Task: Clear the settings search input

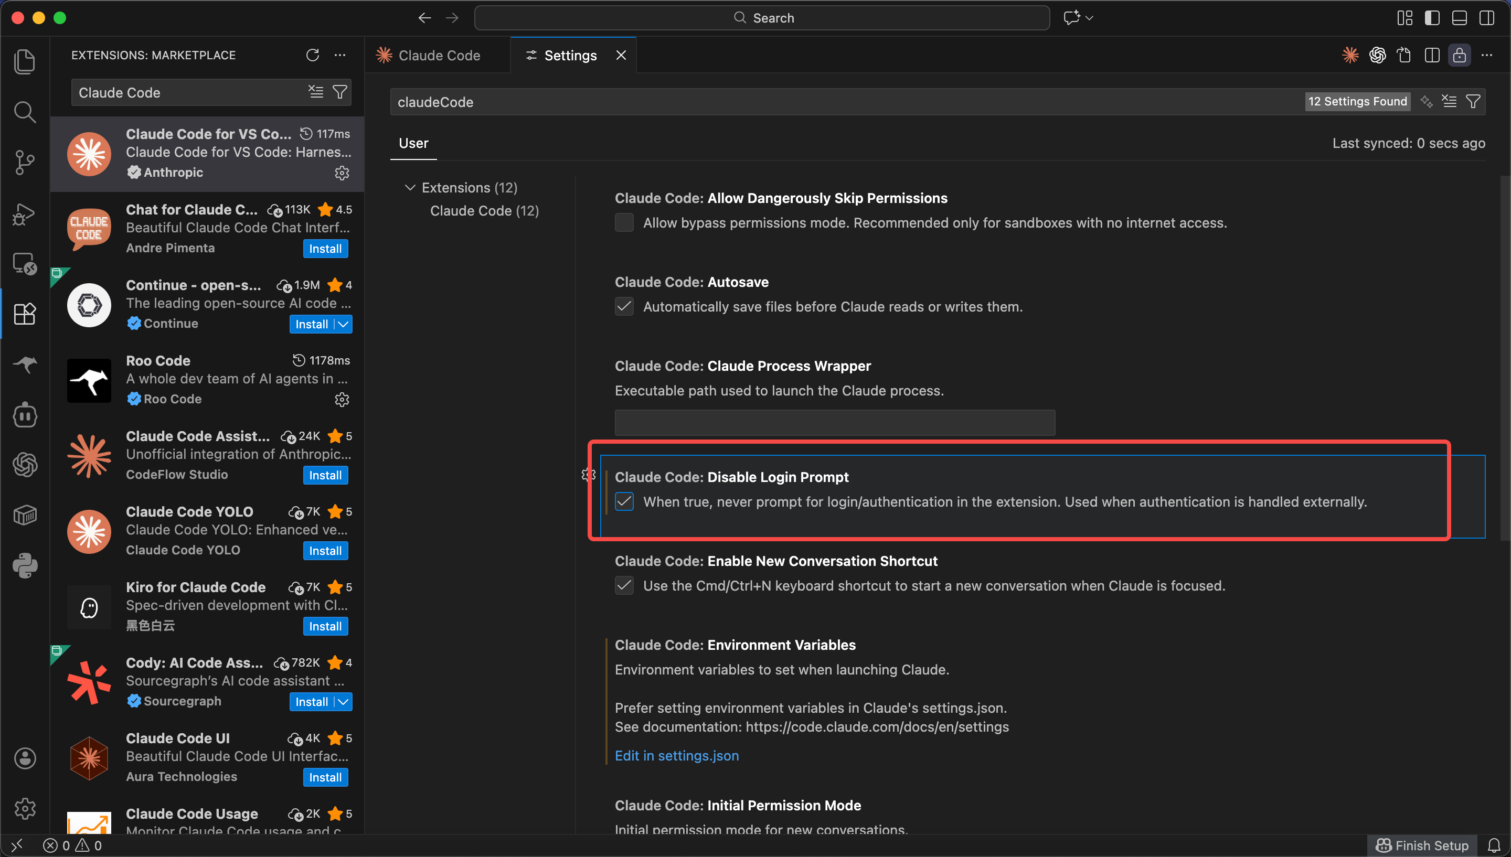Action: click(1449, 101)
